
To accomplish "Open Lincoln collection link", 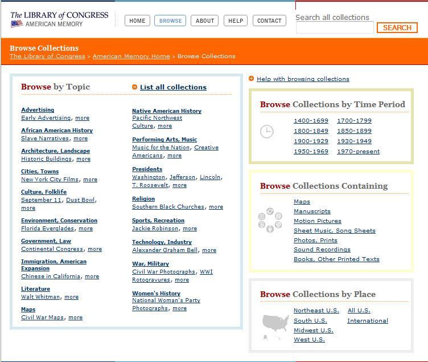I will [210, 177].
